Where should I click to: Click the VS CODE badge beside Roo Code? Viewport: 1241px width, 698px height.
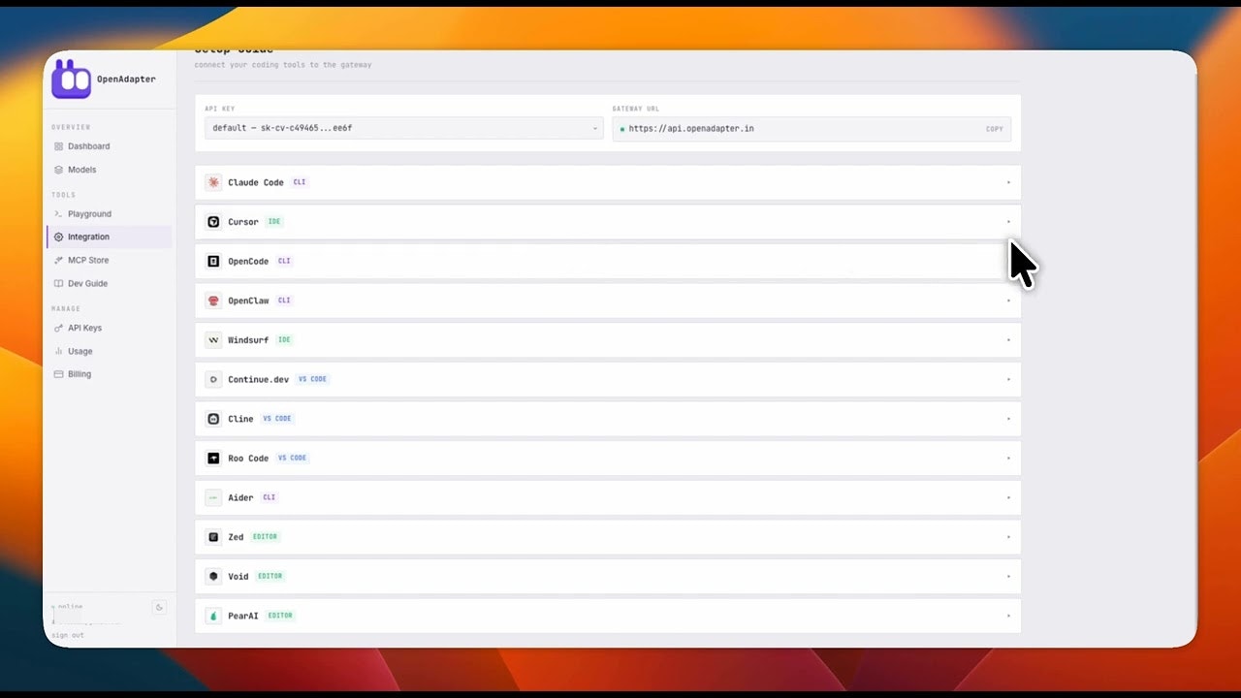292,458
